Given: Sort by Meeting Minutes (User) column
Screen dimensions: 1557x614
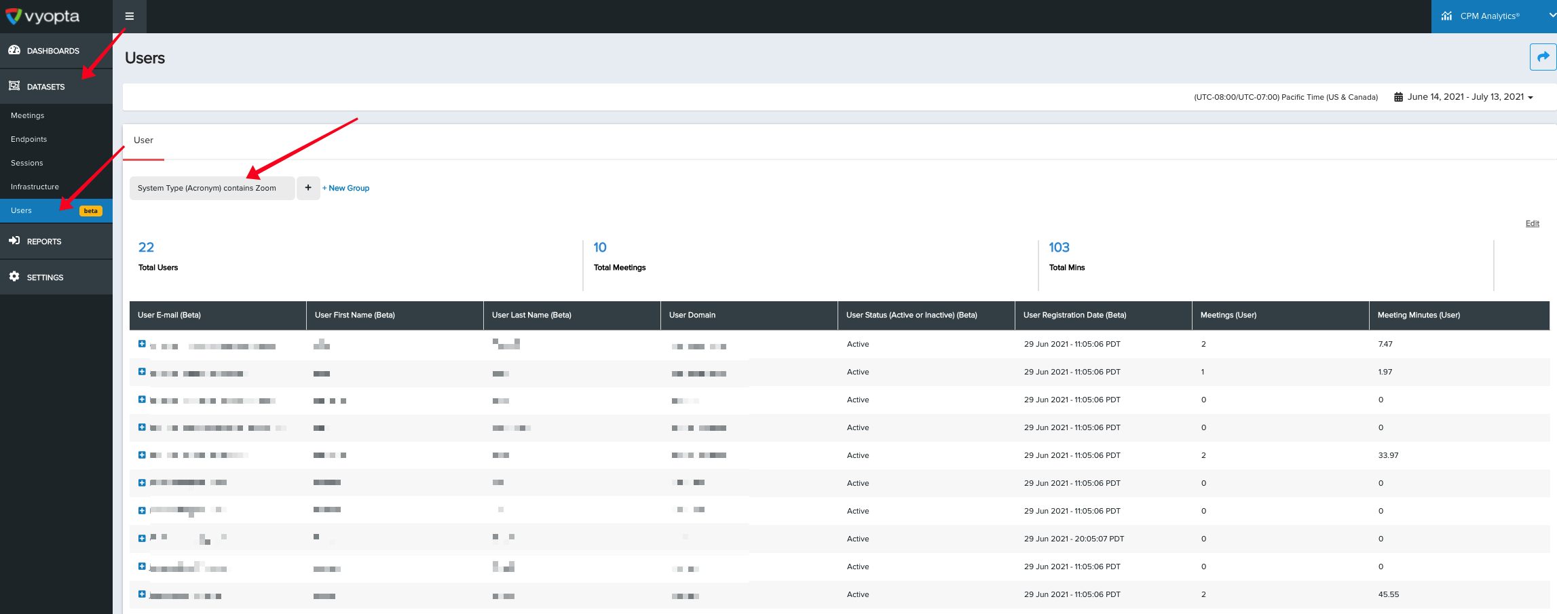Looking at the screenshot, I should (1459, 315).
